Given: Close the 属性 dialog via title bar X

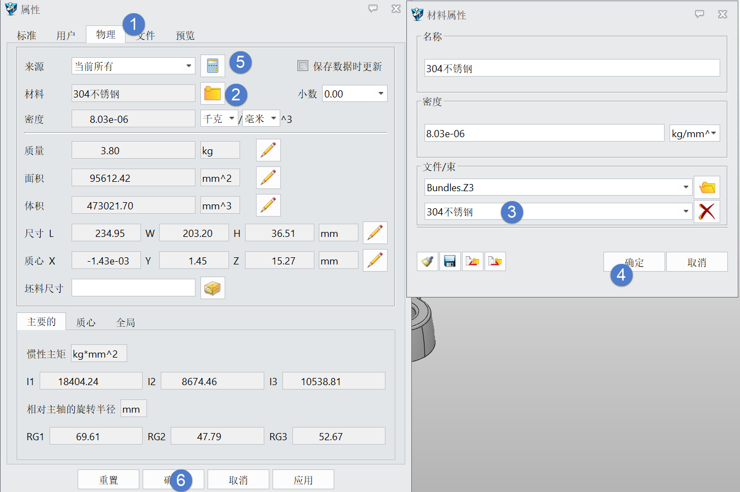Looking at the screenshot, I should pyautogui.click(x=396, y=8).
